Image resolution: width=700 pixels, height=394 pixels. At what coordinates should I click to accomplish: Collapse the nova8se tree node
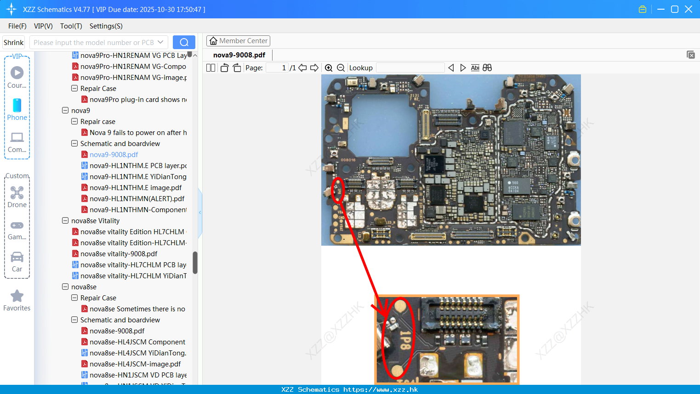pos(65,287)
